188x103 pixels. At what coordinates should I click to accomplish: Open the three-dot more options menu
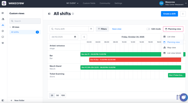tap(183, 14)
